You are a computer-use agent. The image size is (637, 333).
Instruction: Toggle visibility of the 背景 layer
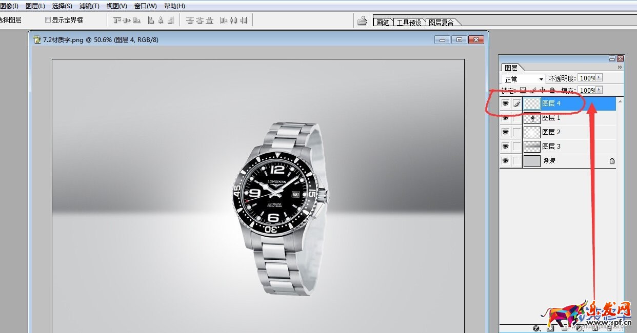click(x=506, y=161)
